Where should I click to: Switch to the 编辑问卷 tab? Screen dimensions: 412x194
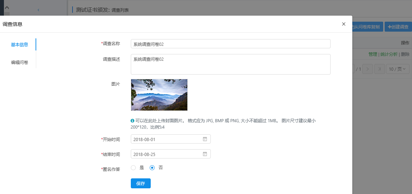coord(20,63)
